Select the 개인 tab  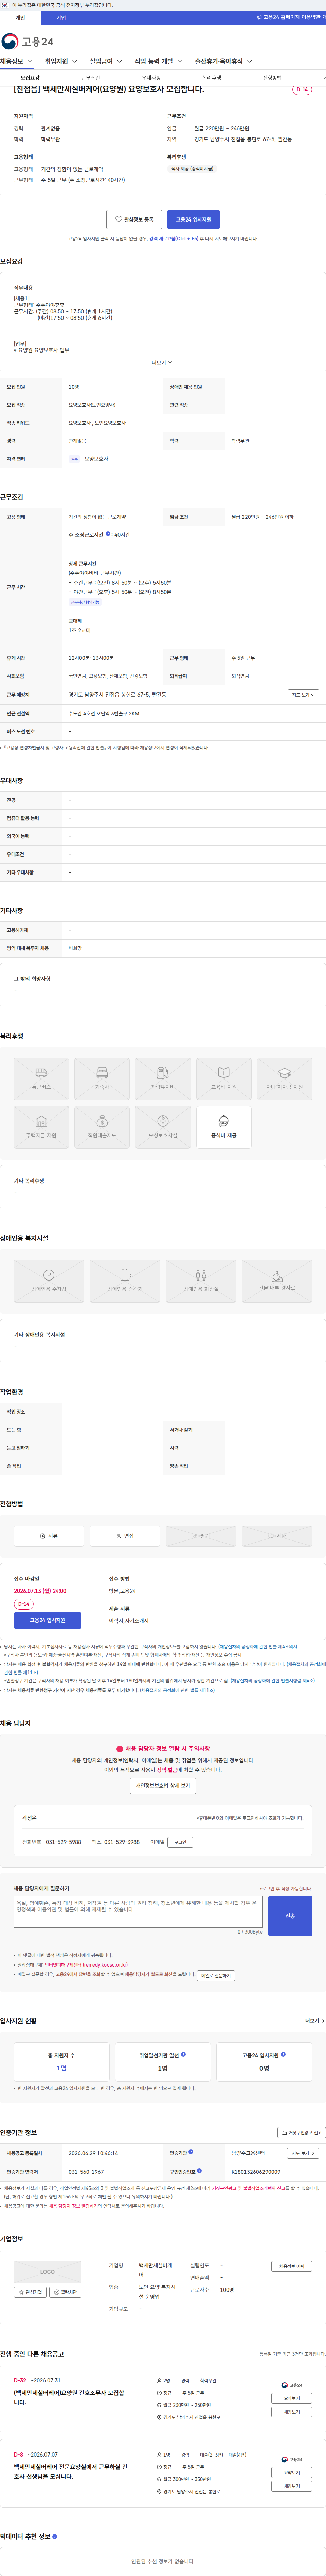[20, 17]
